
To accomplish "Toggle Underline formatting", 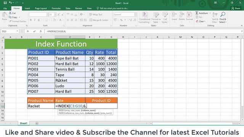I will point(39,20).
